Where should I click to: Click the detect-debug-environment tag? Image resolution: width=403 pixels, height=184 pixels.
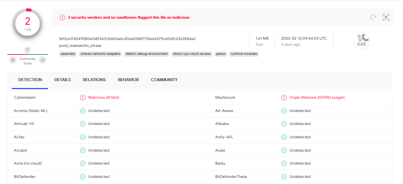[x=147, y=54]
